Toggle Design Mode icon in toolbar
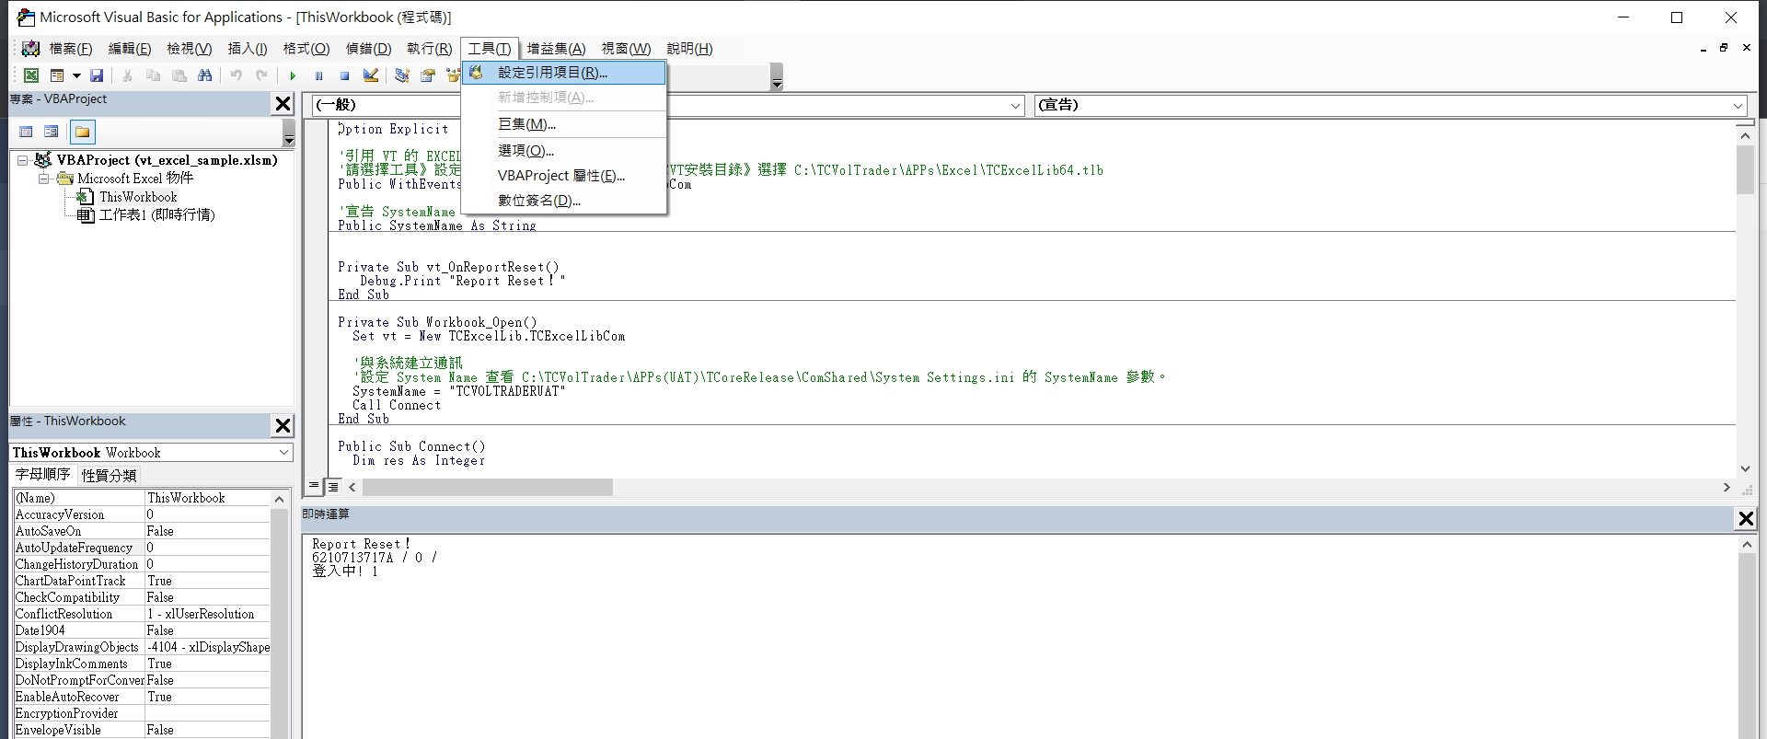Viewport: 1767px width, 739px height. pos(371,75)
